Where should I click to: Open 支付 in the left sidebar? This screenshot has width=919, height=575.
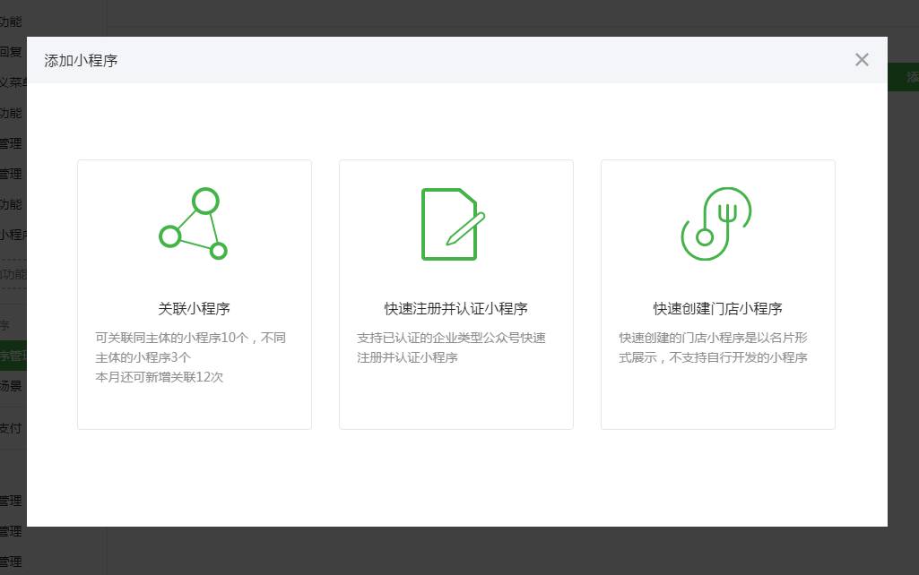pyautogui.click(x=12, y=428)
